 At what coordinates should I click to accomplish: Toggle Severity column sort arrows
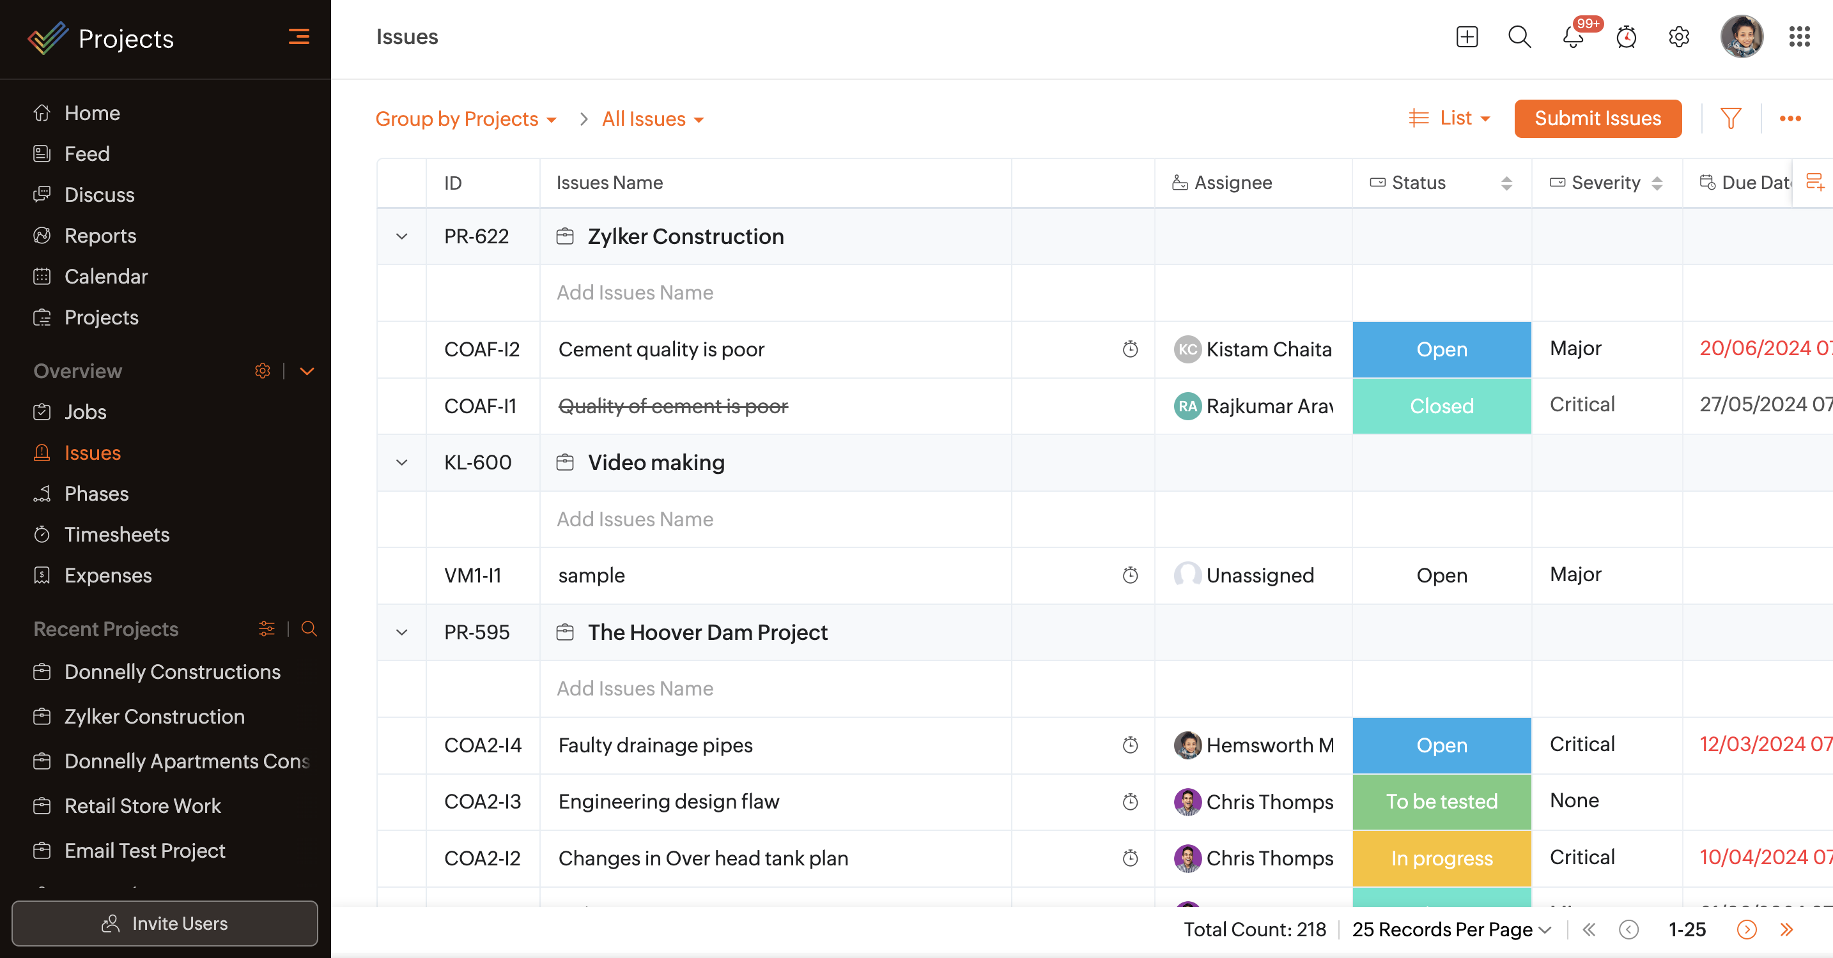point(1657,183)
